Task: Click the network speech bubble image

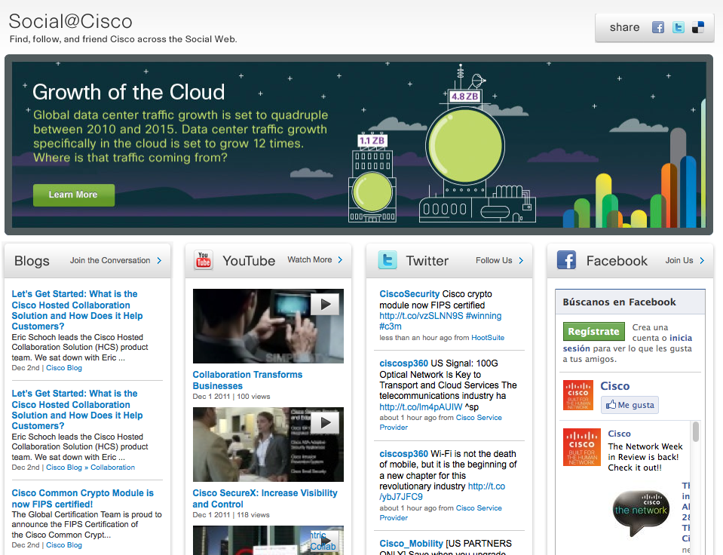Action: pos(641,513)
